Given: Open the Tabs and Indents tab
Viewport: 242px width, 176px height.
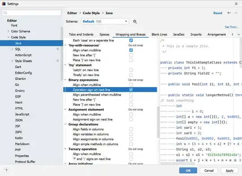Looking at the screenshot, I should tap(81, 35).
